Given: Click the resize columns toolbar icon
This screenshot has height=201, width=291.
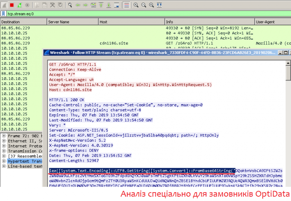Looking at the screenshot, I should tap(158, 5).
